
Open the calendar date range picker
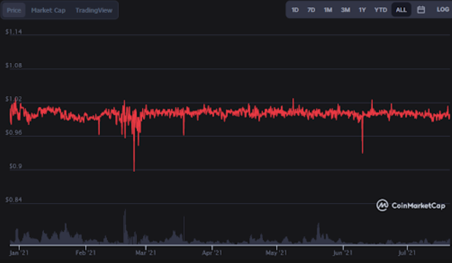421,10
